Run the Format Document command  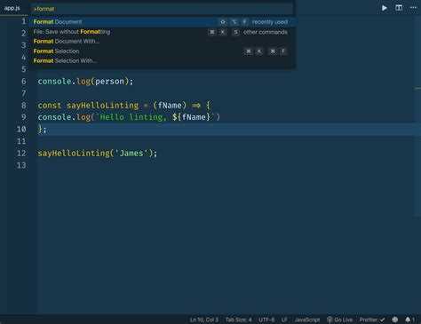[x=163, y=22]
